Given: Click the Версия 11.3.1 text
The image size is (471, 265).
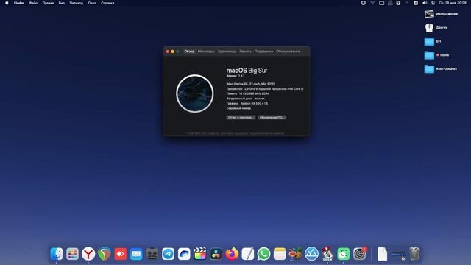Looking at the screenshot, I should click(x=235, y=76).
